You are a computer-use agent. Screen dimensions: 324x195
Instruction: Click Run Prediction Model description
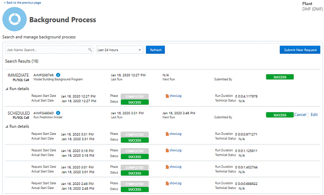[48, 117]
